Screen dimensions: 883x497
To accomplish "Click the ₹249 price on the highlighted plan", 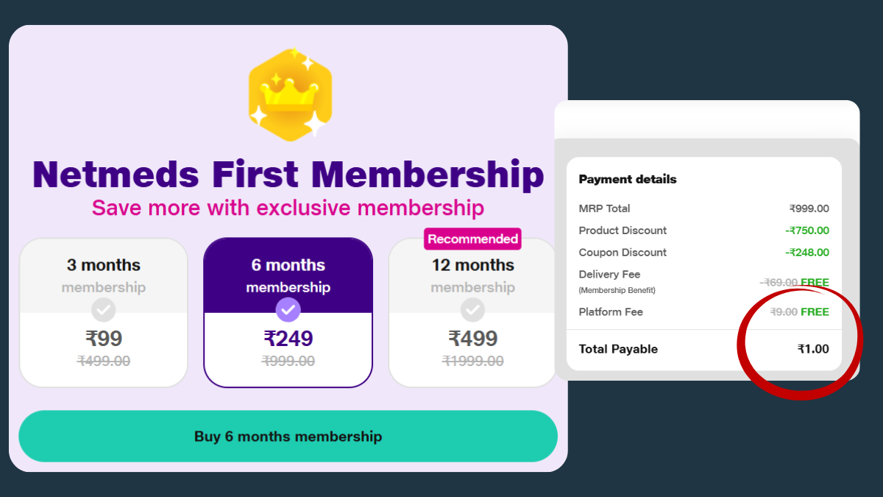I will [288, 337].
